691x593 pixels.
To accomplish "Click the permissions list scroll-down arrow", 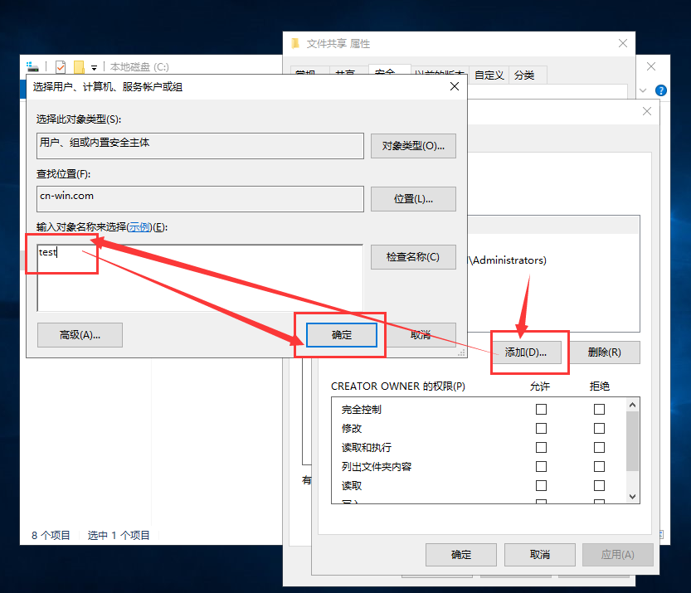I will pyautogui.click(x=632, y=496).
